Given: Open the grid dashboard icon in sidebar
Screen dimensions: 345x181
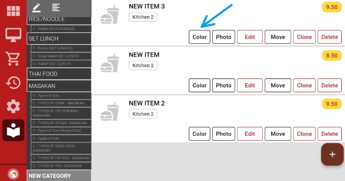Looking at the screenshot, I should pyautogui.click(x=13, y=11).
